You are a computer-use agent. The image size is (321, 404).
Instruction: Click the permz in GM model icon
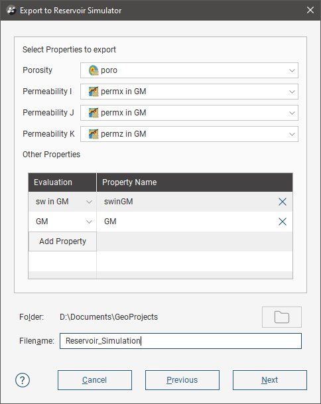pos(94,134)
